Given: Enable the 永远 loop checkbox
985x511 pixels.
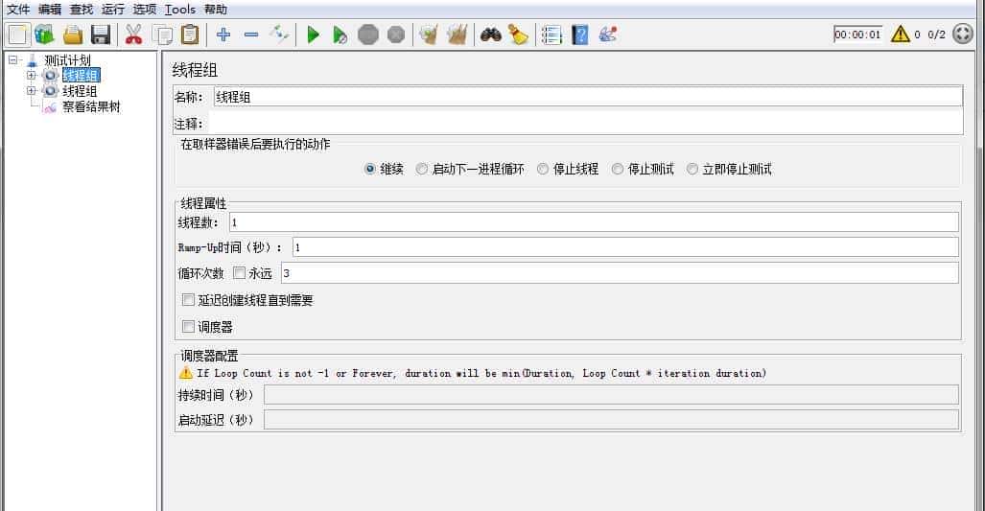Looking at the screenshot, I should point(240,273).
